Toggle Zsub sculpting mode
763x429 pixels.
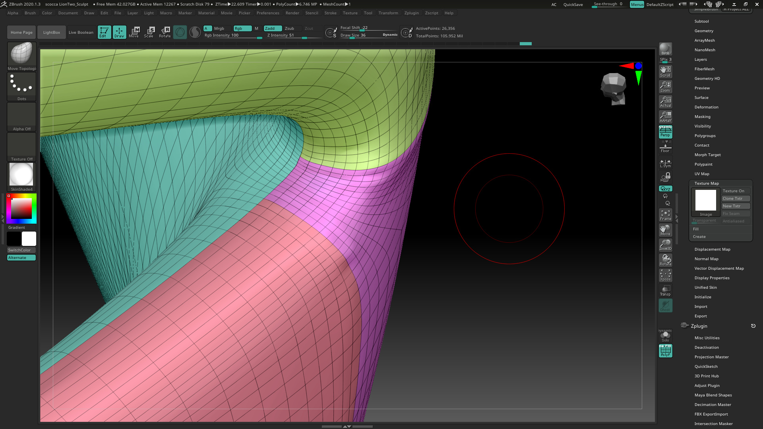(289, 28)
